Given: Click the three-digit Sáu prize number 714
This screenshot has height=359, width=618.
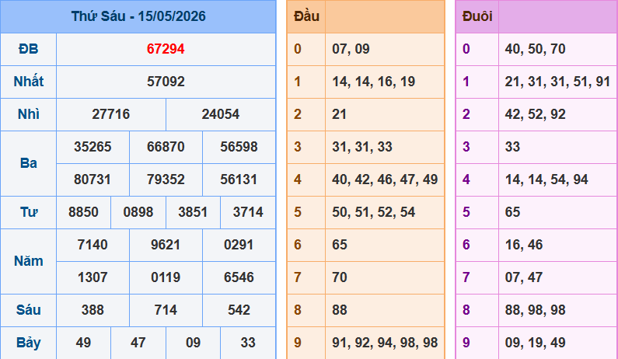Looking at the screenshot, I should 166,310.
